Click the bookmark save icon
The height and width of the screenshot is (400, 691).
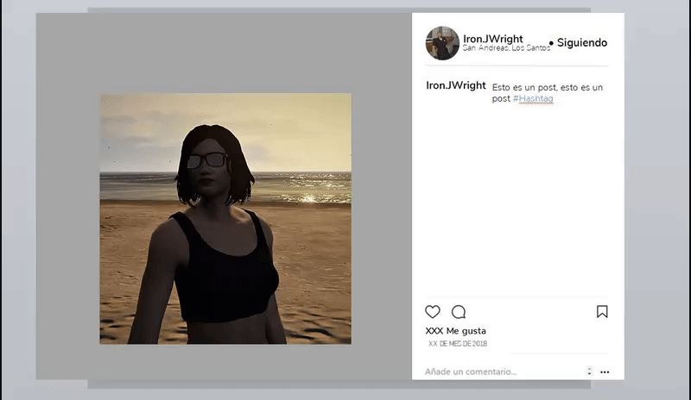click(x=602, y=311)
